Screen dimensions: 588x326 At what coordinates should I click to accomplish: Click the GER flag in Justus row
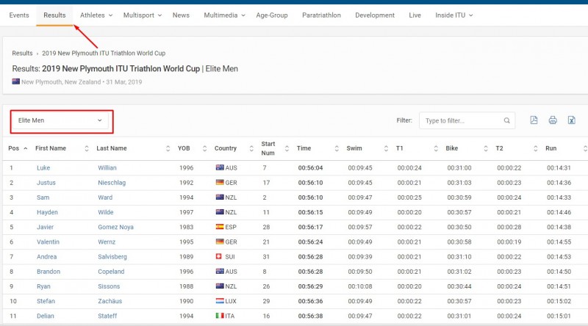[220, 182]
